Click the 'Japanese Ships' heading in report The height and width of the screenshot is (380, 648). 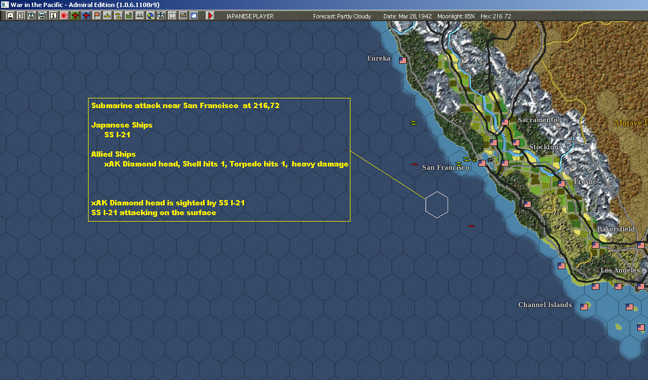point(122,125)
